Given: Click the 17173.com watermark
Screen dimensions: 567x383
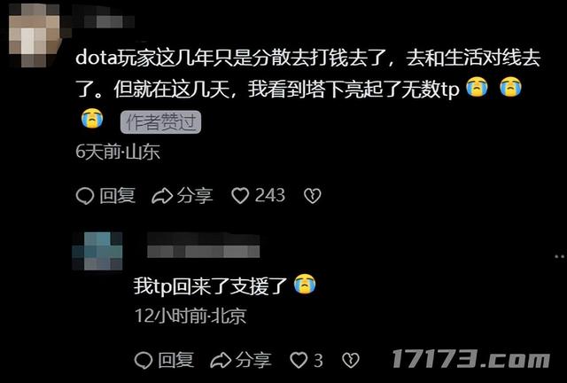Looking at the screenshot, I should coord(471,359).
